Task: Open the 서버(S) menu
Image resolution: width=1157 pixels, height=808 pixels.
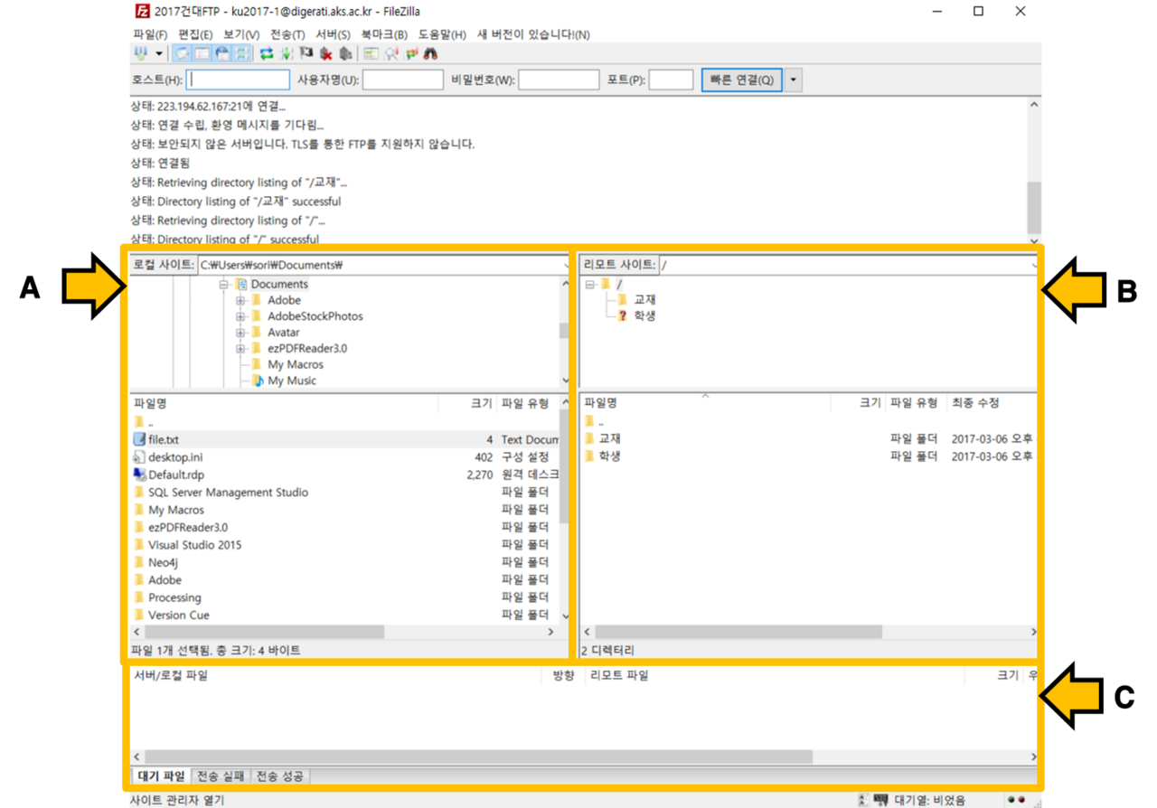Action: 333,34
